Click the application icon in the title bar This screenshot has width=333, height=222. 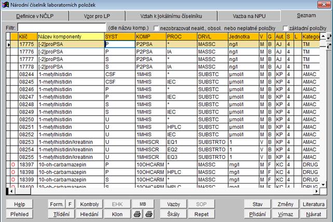pyautogui.click(x=5, y=4)
